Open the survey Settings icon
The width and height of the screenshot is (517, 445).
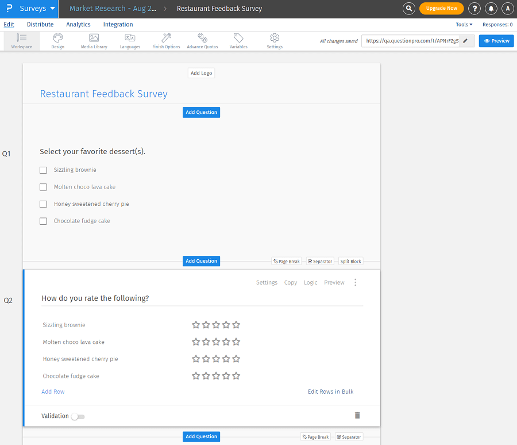click(x=274, y=40)
